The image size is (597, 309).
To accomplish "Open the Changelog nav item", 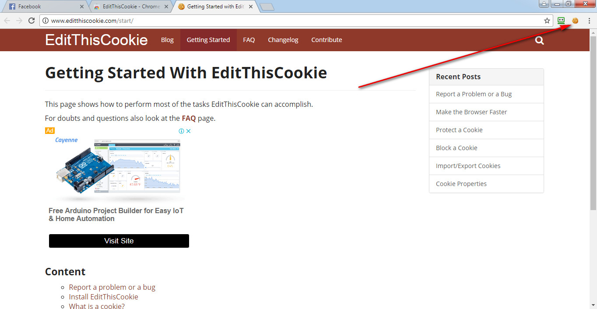I will [x=283, y=40].
